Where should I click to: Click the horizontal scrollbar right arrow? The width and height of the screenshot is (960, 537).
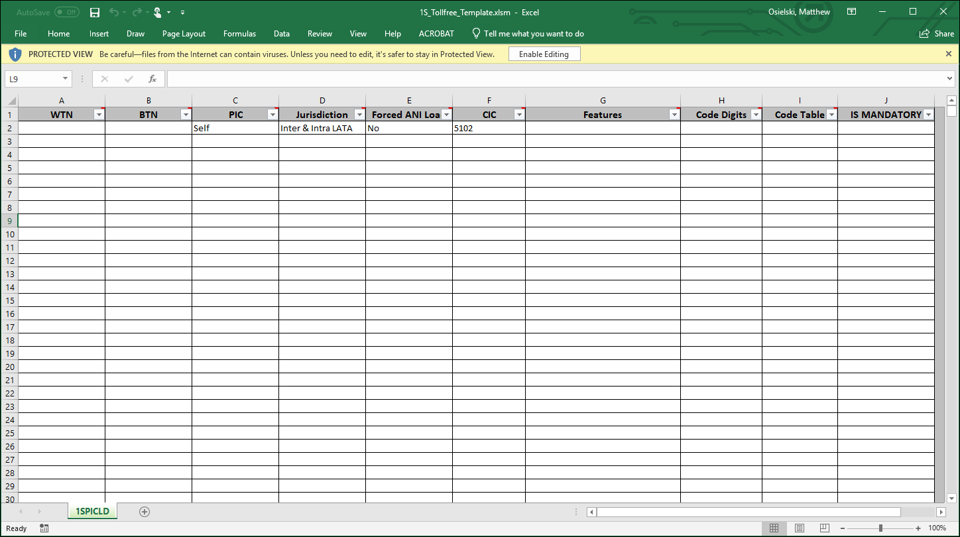point(941,512)
